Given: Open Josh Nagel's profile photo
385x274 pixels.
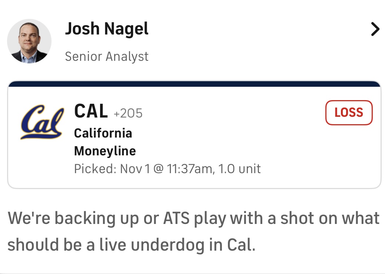Looking at the screenshot, I should coord(29,41).
